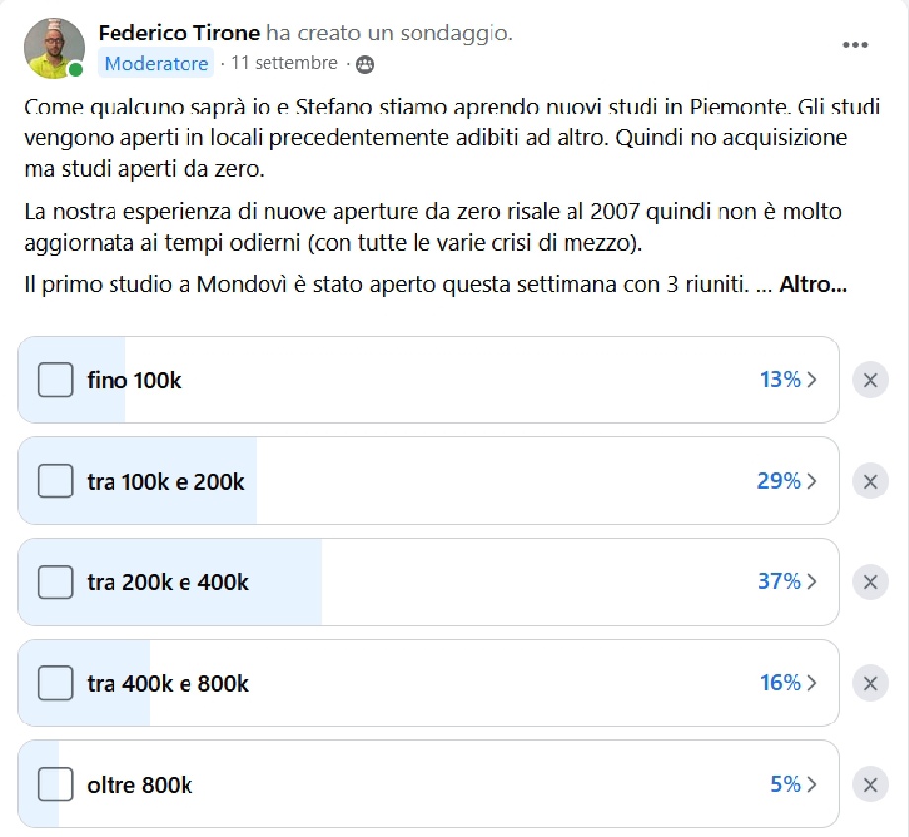
Task: Click the Moderatore badge
Action: pos(157,64)
